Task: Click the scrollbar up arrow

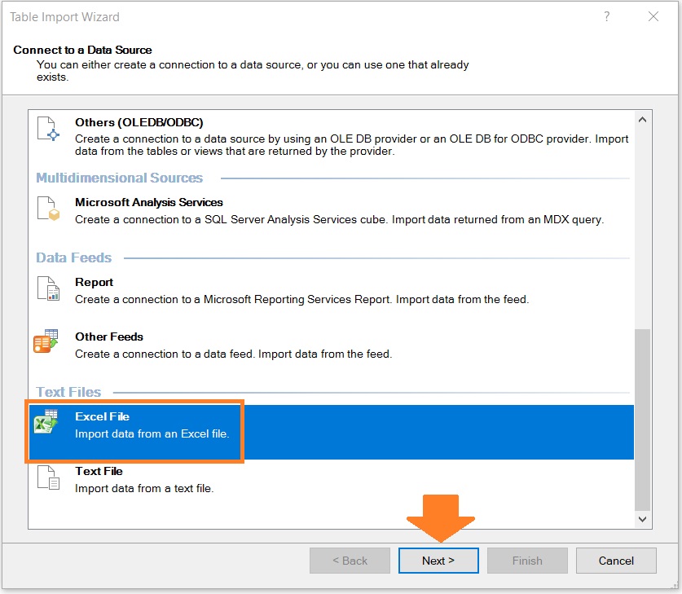Action: click(x=642, y=120)
